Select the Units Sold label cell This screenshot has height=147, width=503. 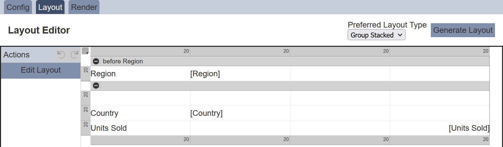[140, 128]
